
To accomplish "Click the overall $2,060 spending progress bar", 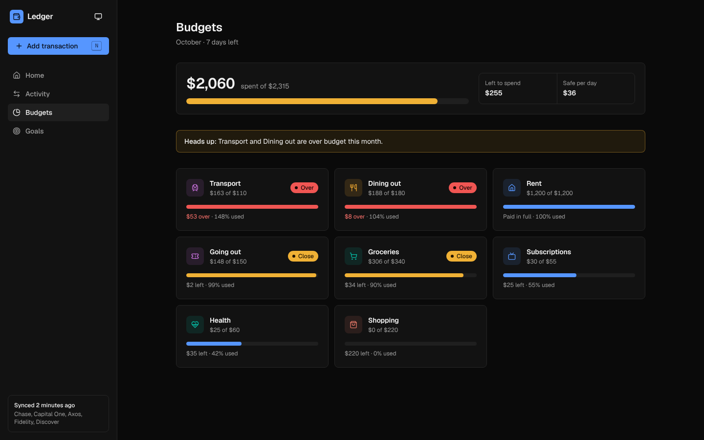I will click(328, 101).
